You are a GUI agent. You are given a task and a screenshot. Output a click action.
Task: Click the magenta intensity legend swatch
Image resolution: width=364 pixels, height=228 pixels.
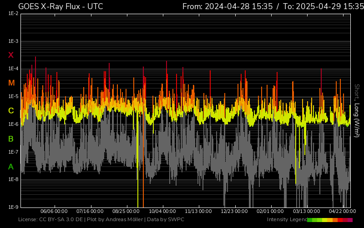coord(350,220)
